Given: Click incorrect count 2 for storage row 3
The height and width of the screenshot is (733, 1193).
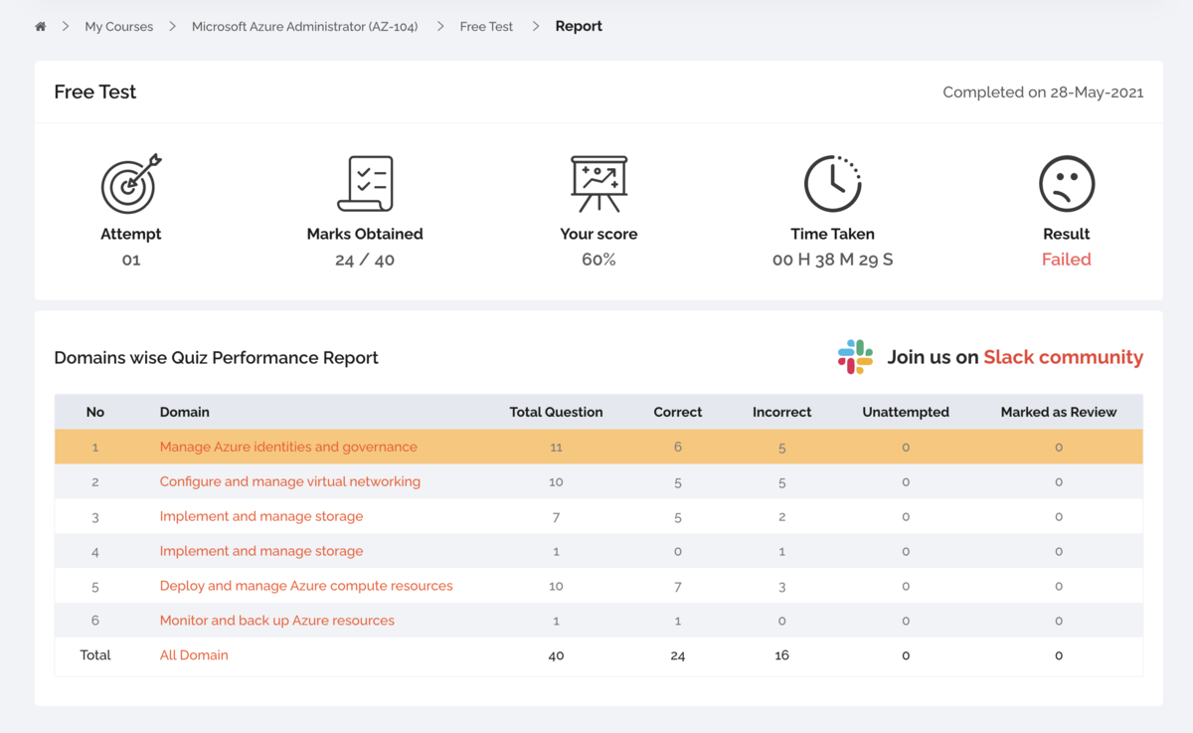Looking at the screenshot, I should tap(782, 517).
